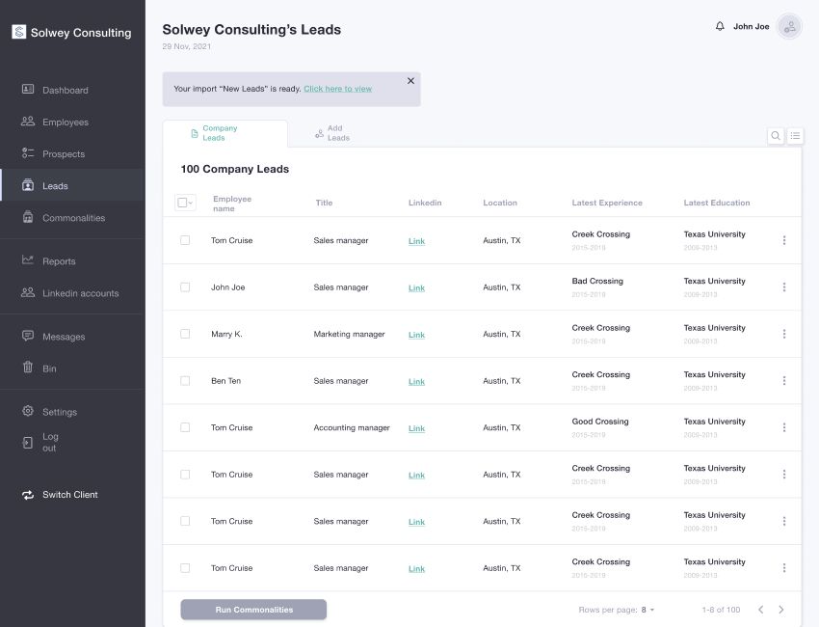The image size is (819, 627).
Task: Open Reports in the sidebar
Action: pyautogui.click(x=59, y=261)
